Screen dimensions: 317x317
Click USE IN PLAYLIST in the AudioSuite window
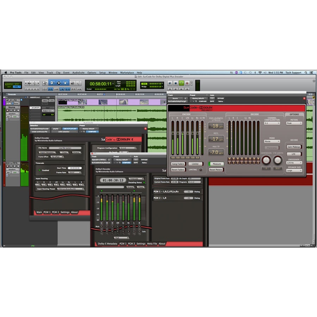70,129
